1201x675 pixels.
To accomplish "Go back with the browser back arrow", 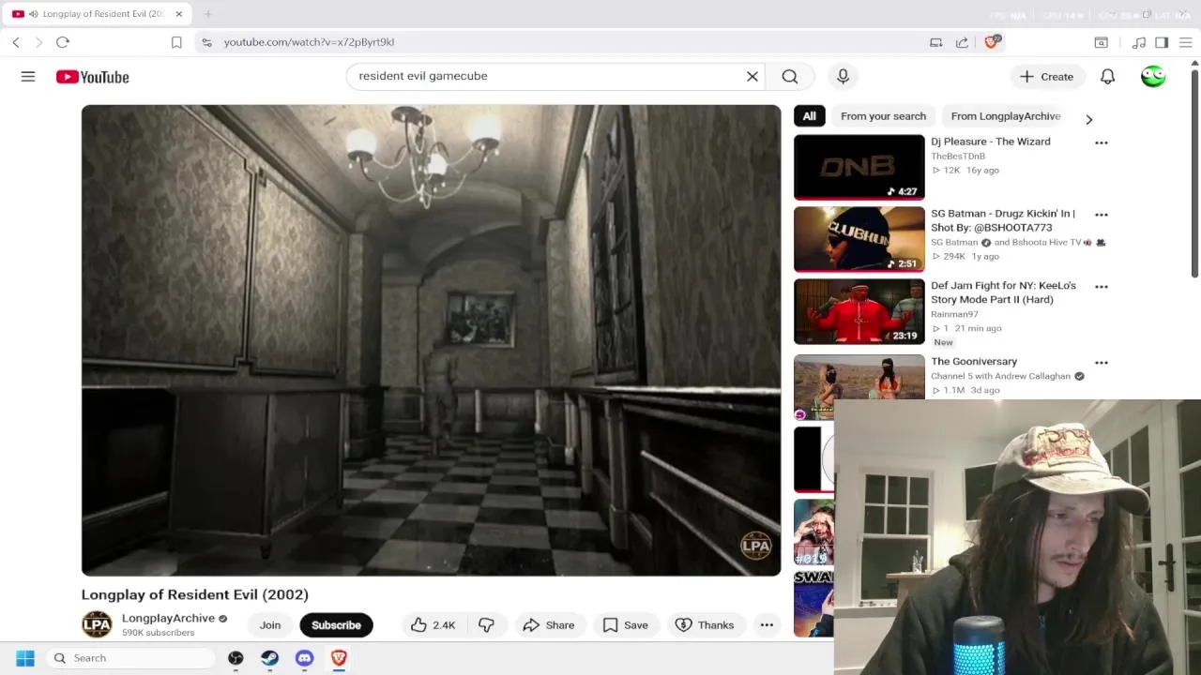I will [16, 42].
